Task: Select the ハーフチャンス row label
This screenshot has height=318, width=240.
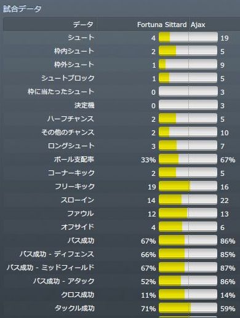Action: pos(71,119)
